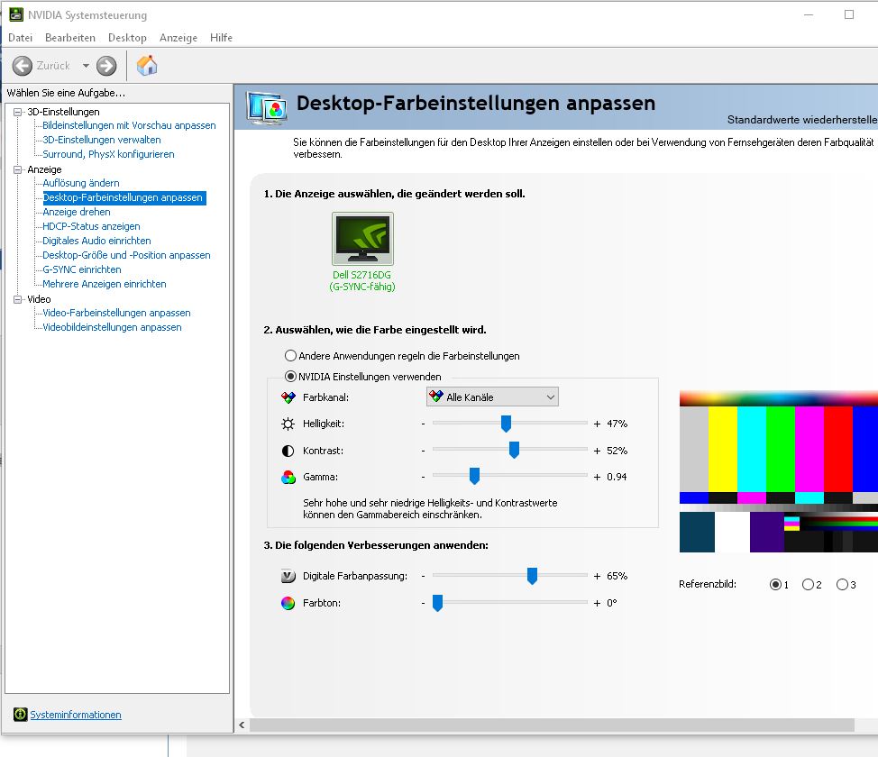
Task: Open the Hilfe menu
Action: pos(221,38)
